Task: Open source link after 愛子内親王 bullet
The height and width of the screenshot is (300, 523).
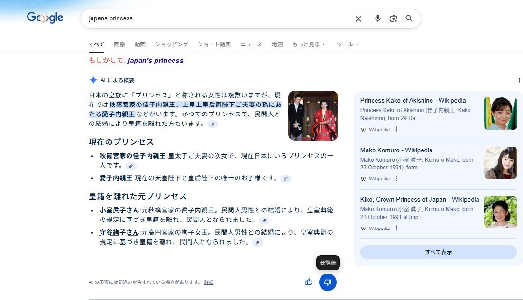Action: point(285,179)
